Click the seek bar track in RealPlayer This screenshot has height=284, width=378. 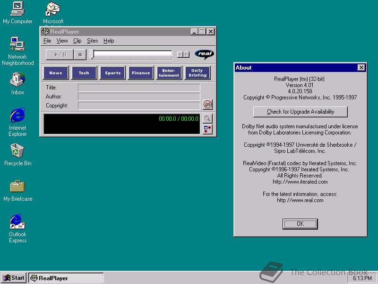pyautogui.click(x=133, y=53)
